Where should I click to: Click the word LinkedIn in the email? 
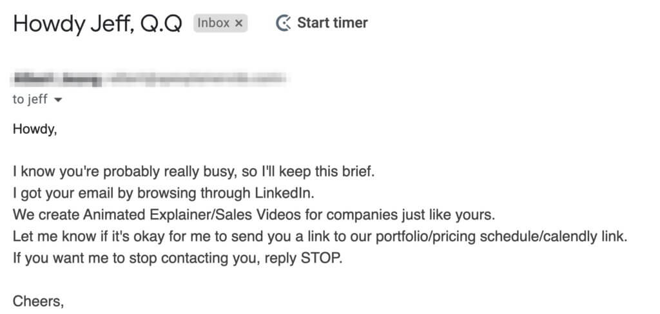284,193
